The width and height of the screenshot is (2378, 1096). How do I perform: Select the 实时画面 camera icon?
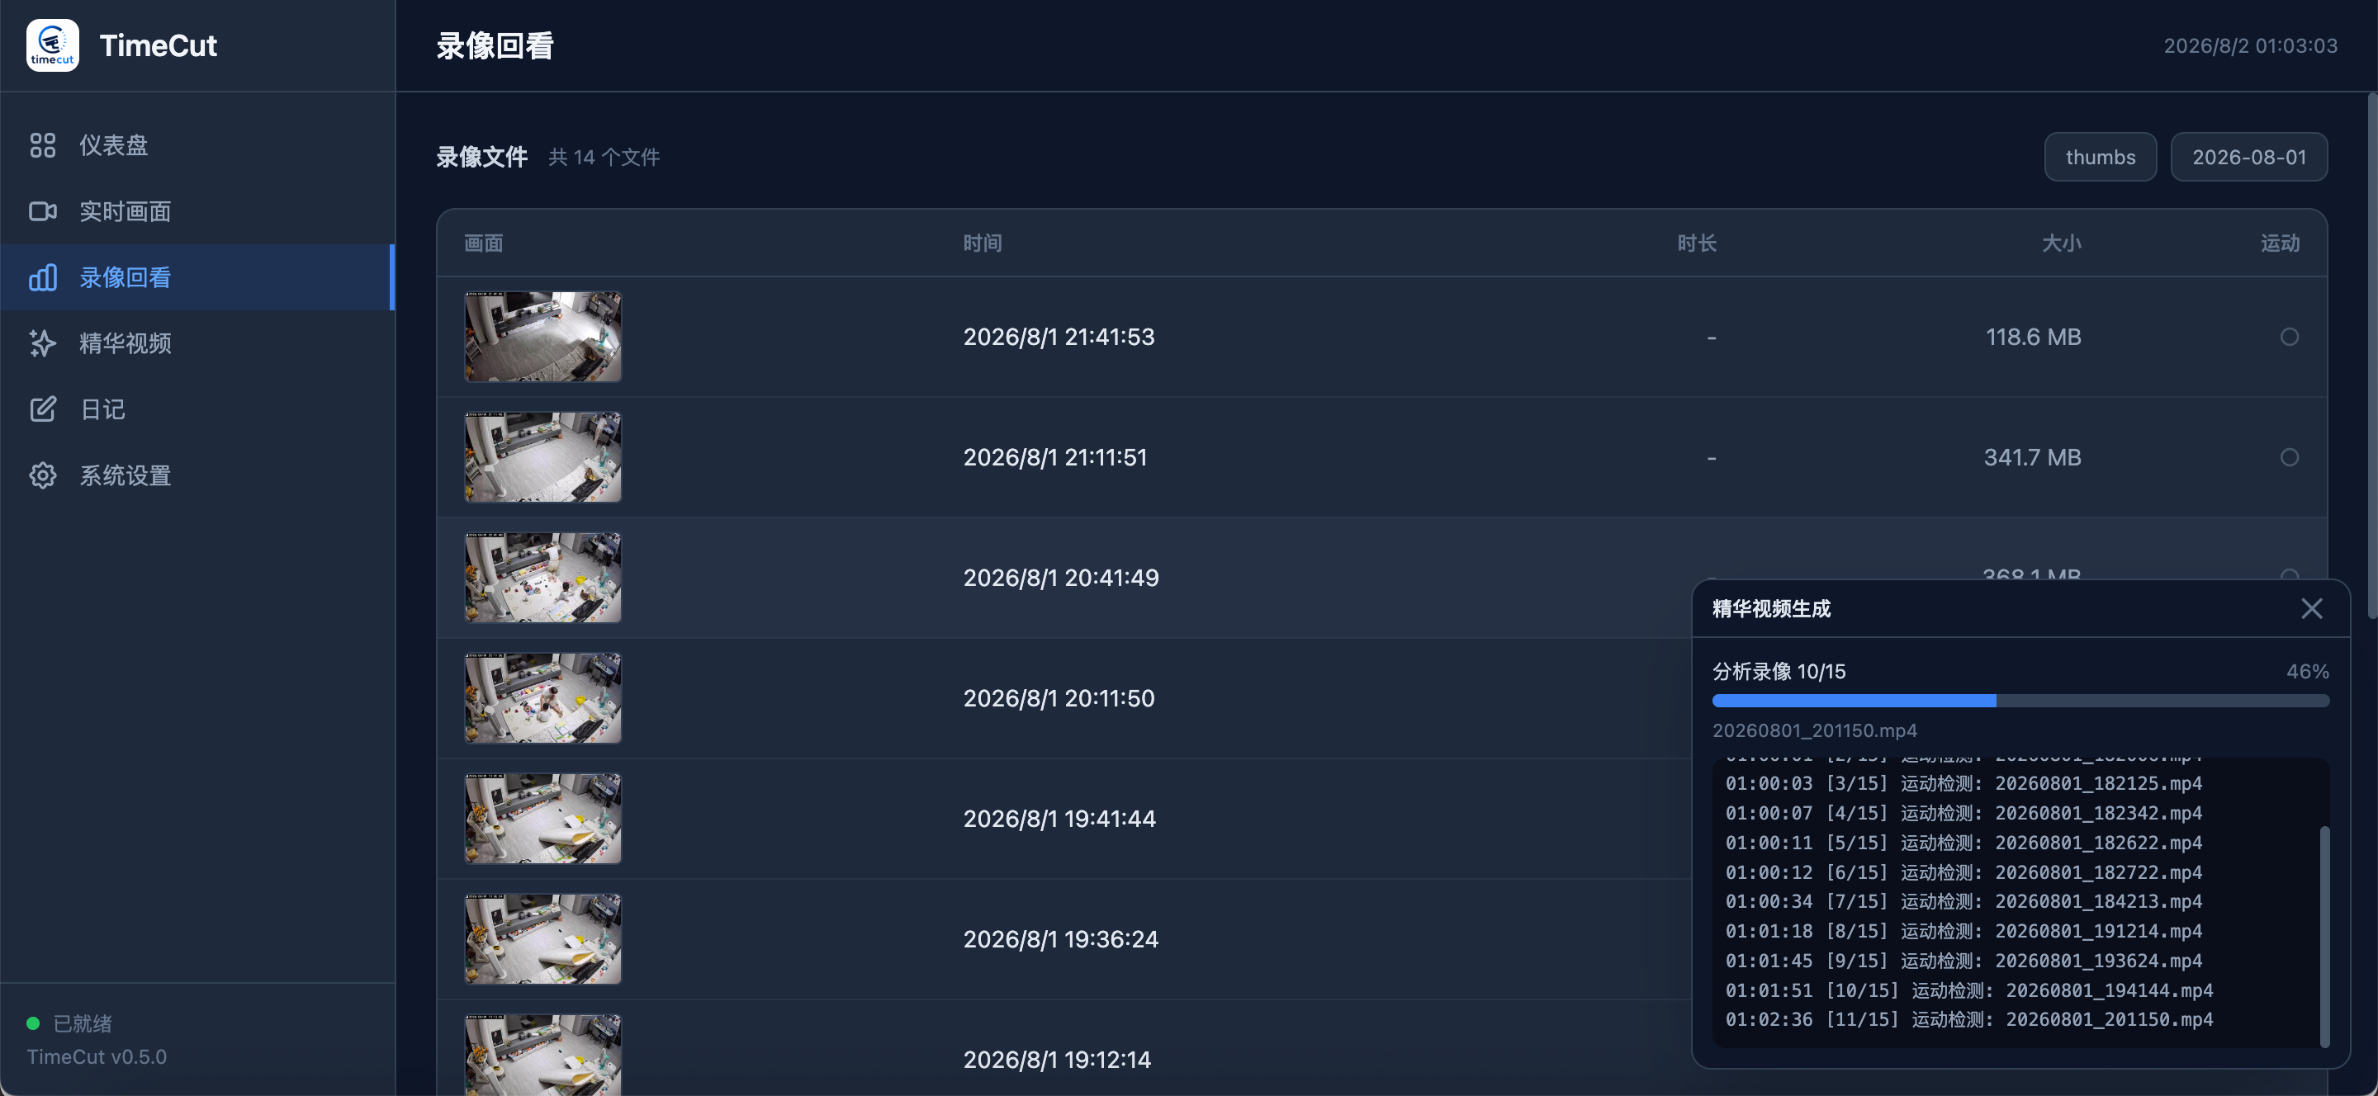(x=42, y=211)
